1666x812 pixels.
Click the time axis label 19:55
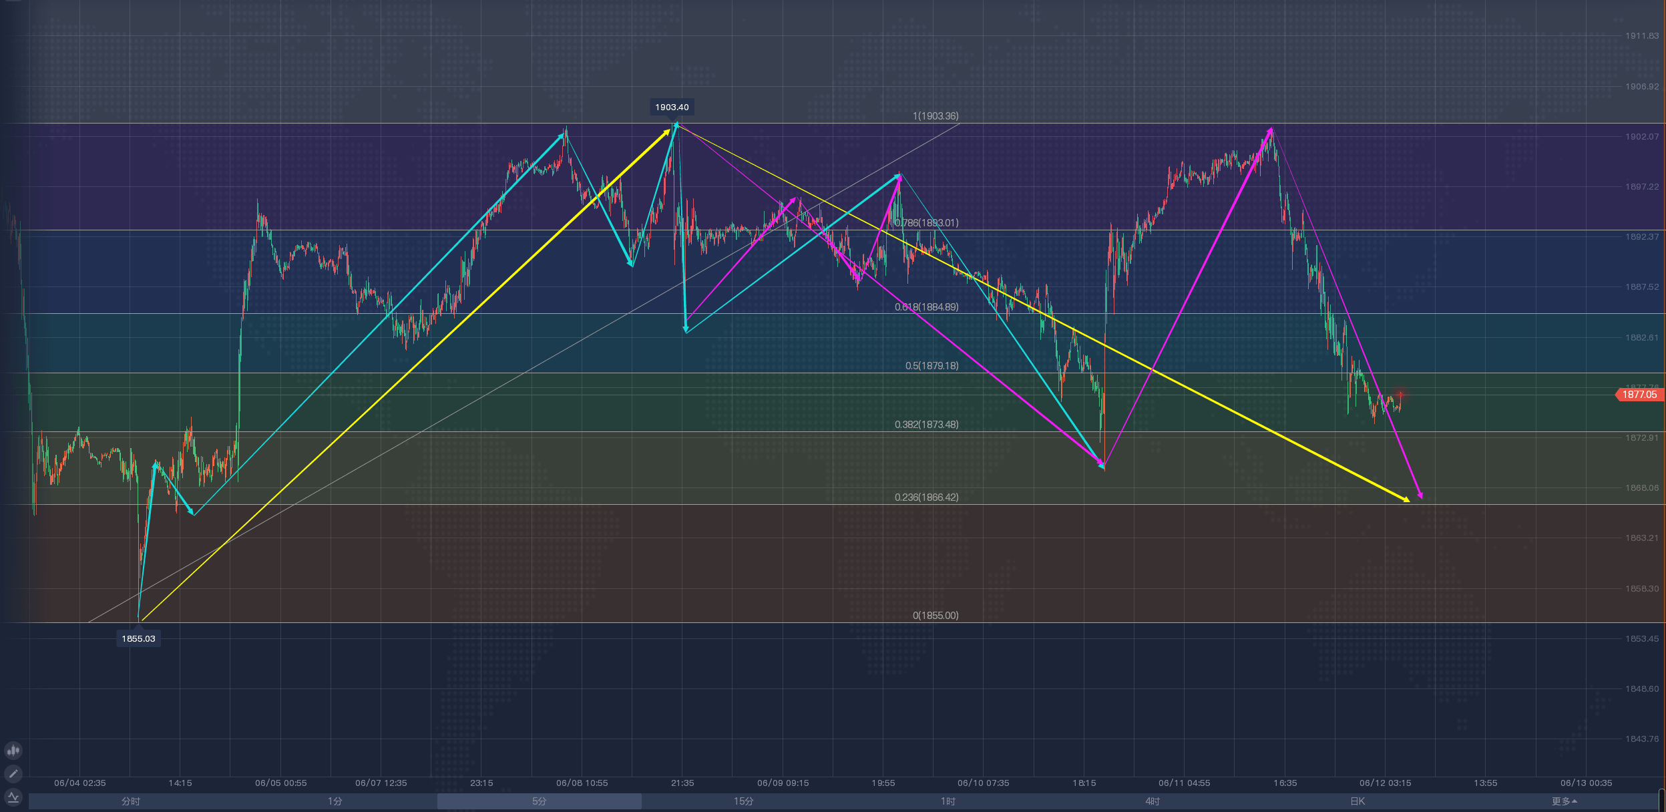point(883,783)
